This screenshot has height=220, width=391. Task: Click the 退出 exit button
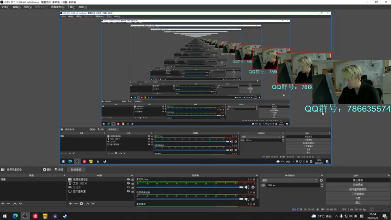(x=358, y=203)
